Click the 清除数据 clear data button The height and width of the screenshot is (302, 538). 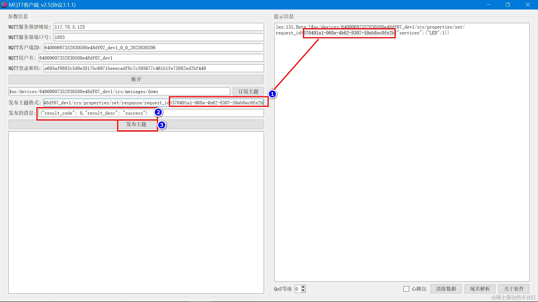pyautogui.click(x=446, y=289)
